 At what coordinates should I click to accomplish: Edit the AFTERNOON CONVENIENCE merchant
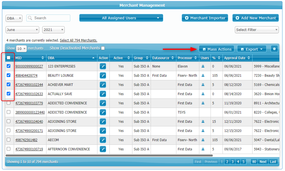point(103,149)
